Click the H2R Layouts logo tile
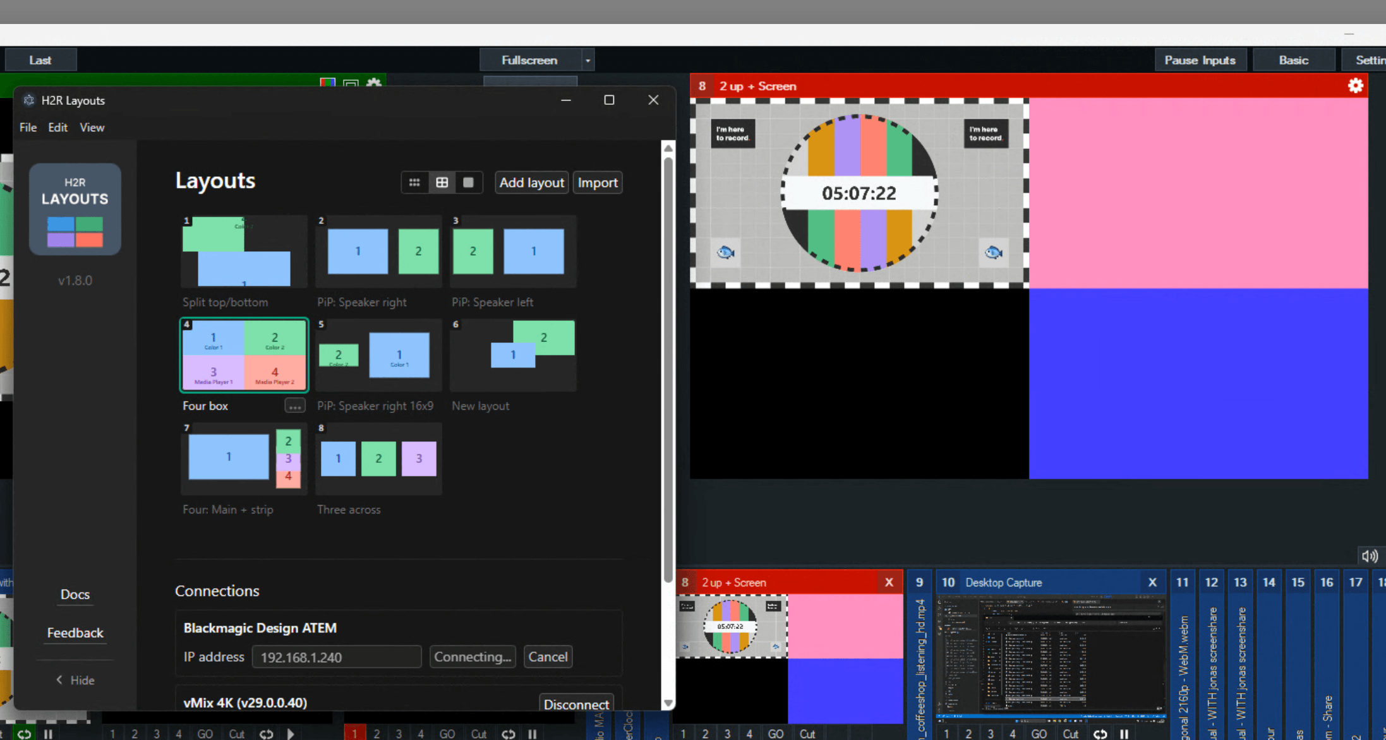Screen dimensions: 1386x740 coord(75,209)
